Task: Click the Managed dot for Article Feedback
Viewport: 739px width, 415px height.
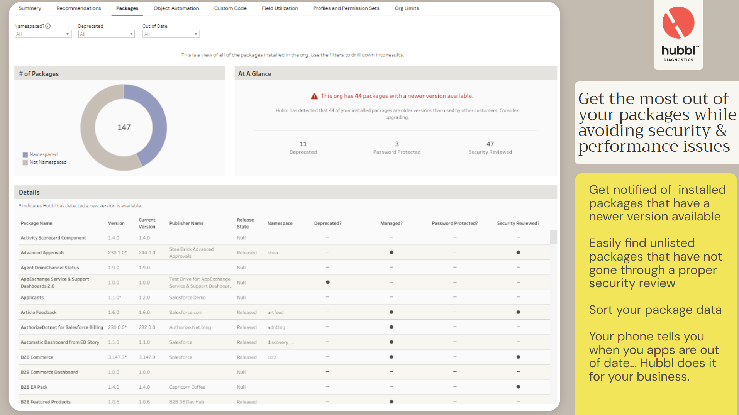Action: pyautogui.click(x=391, y=312)
